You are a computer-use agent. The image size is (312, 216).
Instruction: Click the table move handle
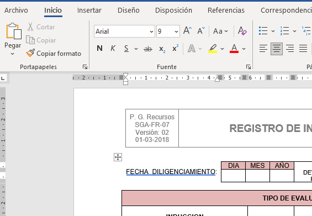[118, 157]
